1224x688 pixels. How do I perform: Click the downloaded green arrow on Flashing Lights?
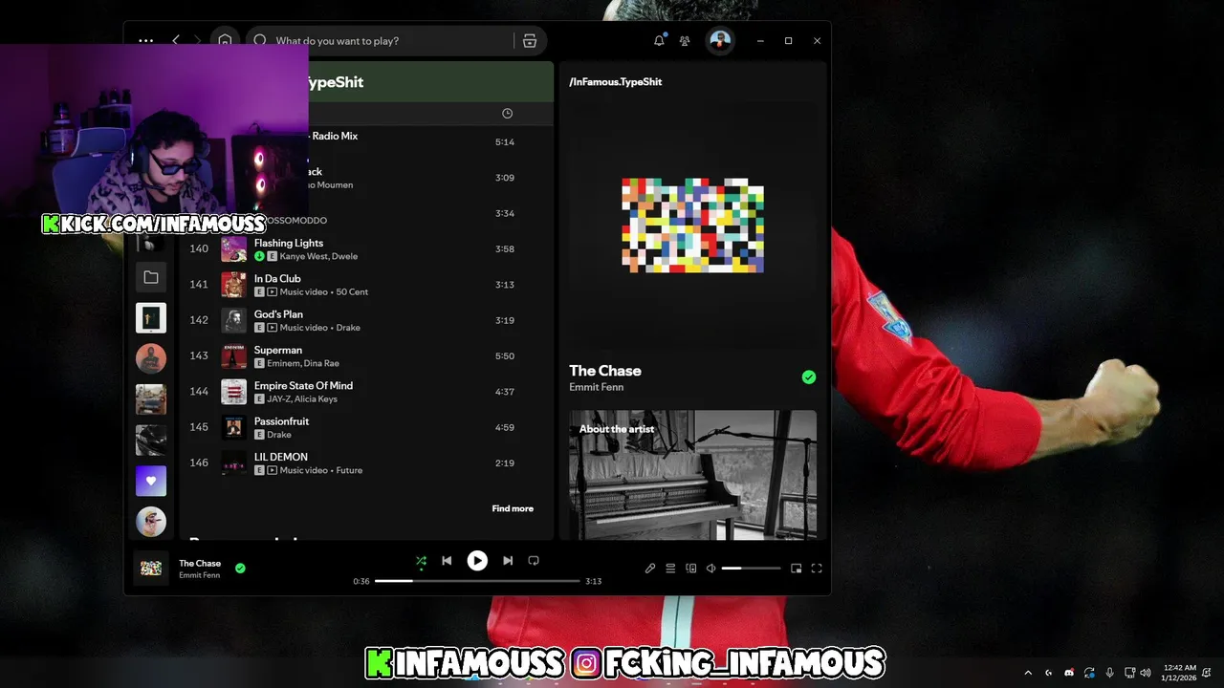pyautogui.click(x=259, y=256)
